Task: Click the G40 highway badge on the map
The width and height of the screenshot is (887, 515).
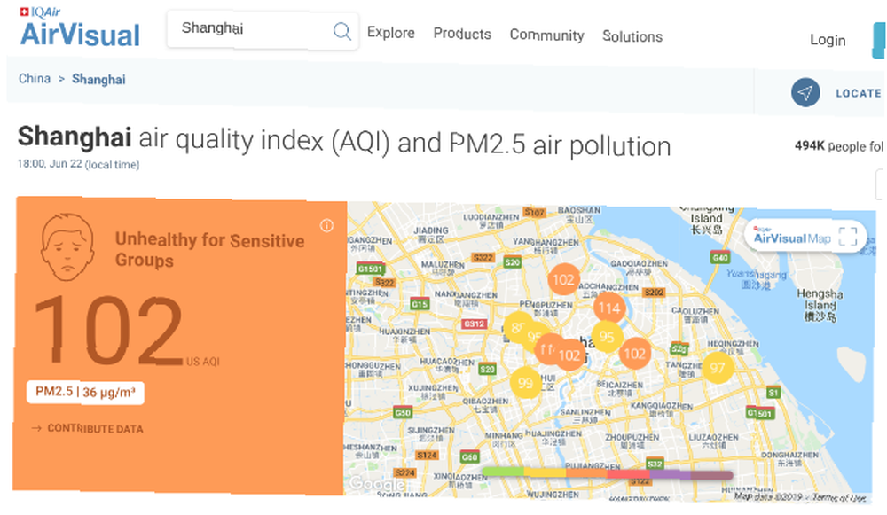Action: coord(719,258)
